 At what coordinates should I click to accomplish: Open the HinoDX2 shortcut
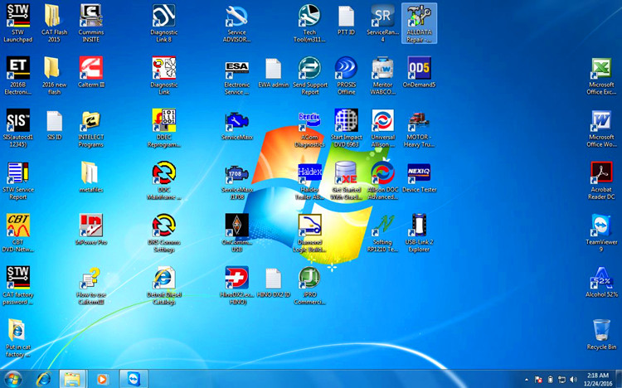237,285
